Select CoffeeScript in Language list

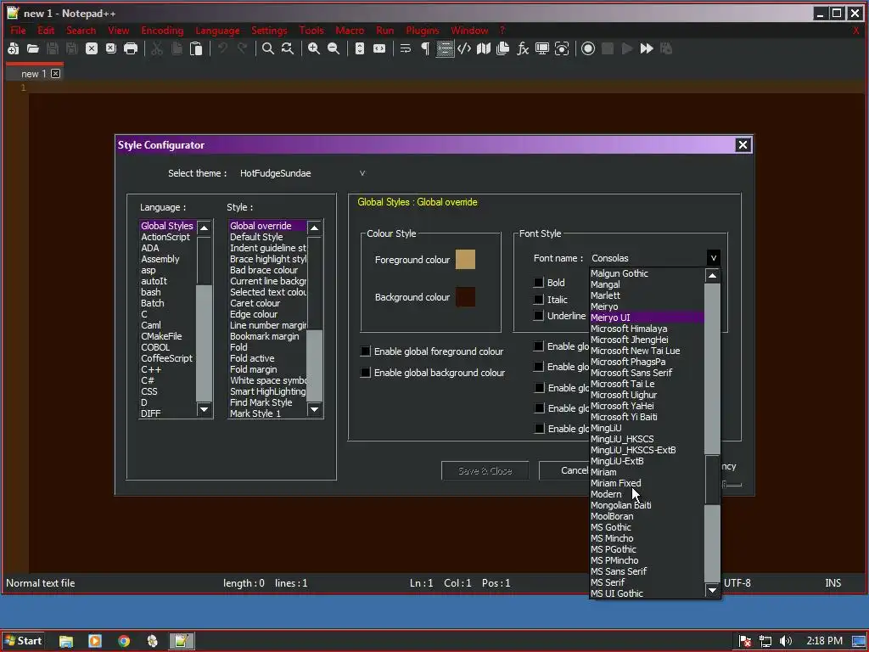click(168, 358)
